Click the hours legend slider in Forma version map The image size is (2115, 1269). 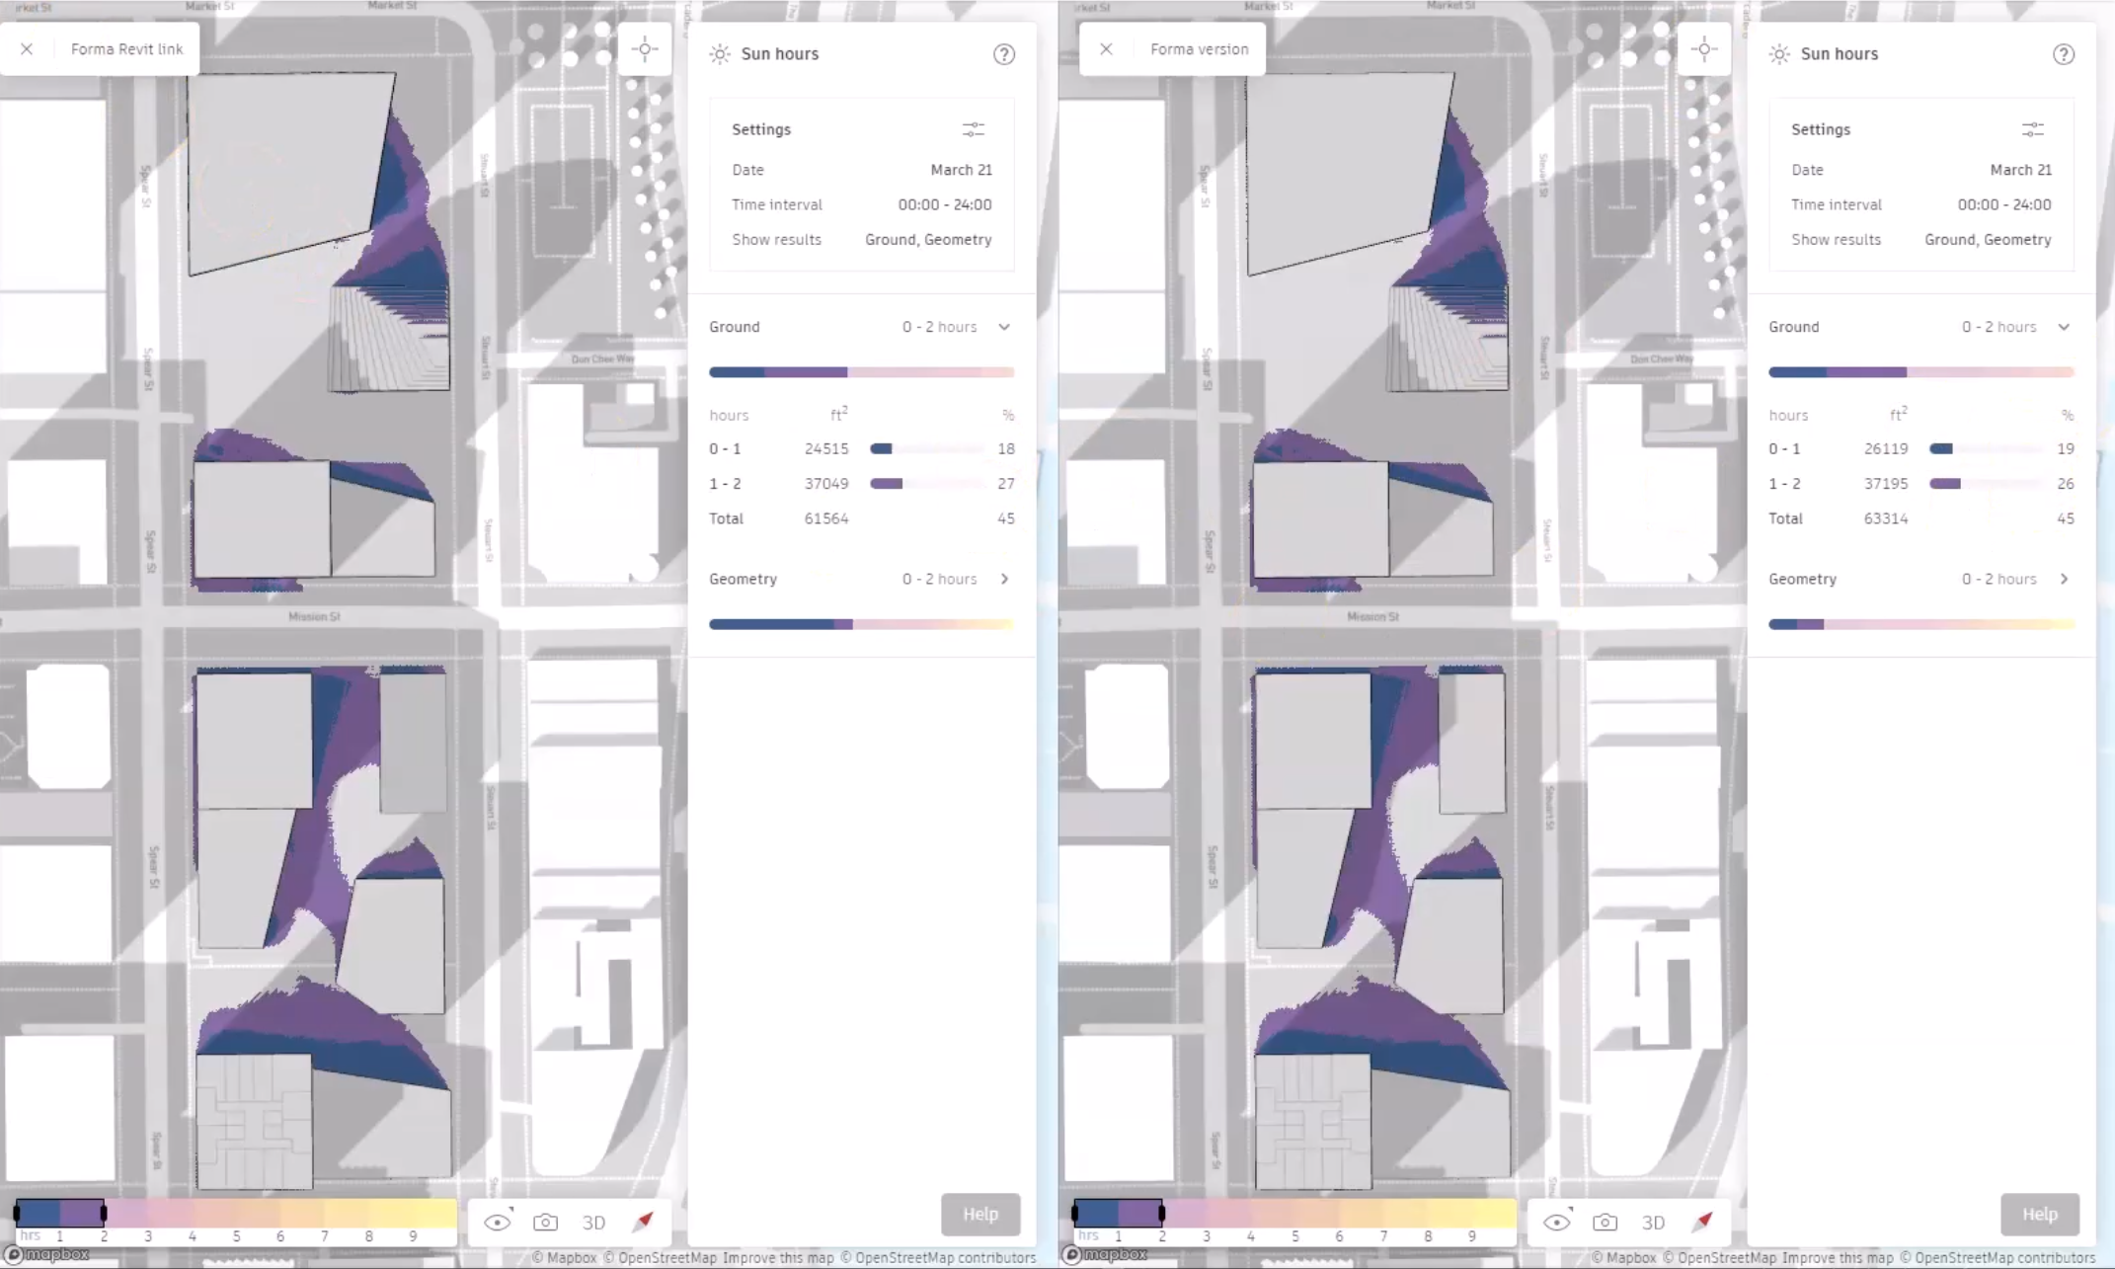pos(1294,1213)
